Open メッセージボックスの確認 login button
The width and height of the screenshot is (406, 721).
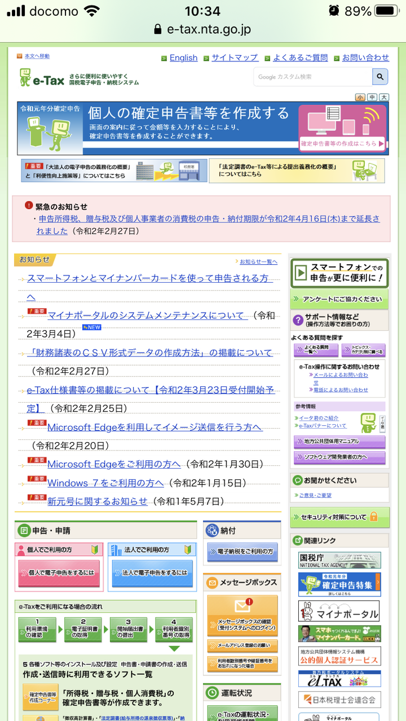pos(242,616)
